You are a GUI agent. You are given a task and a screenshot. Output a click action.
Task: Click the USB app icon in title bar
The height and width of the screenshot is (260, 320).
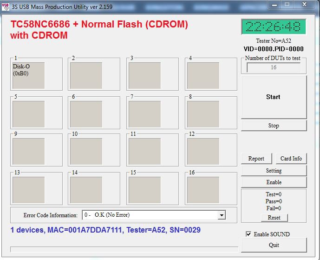(5, 7)
